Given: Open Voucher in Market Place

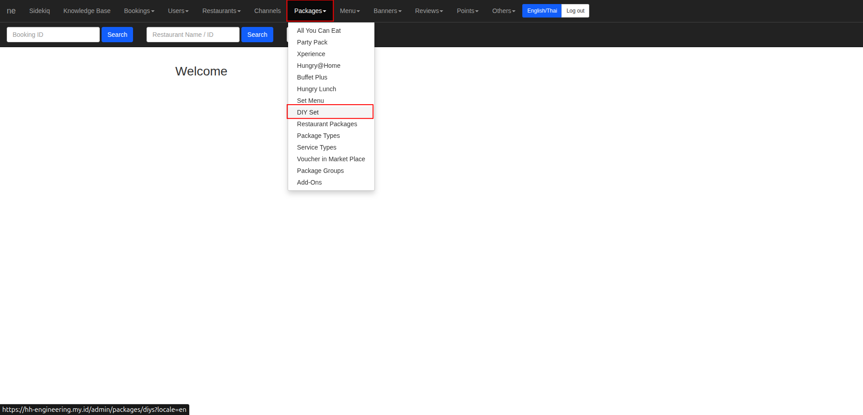Looking at the screenshot, I should [331, 159].
